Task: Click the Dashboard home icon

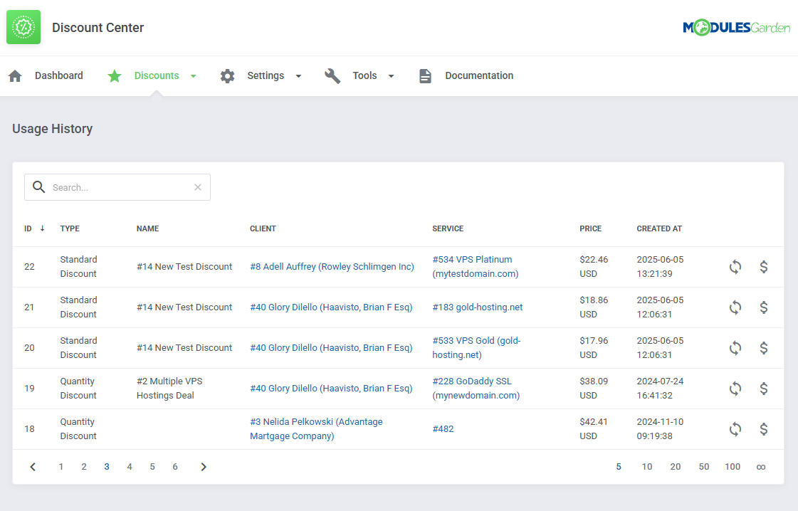Action: 15,76
